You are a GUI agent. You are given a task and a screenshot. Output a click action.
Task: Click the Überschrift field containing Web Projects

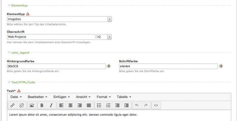(51, 37)
